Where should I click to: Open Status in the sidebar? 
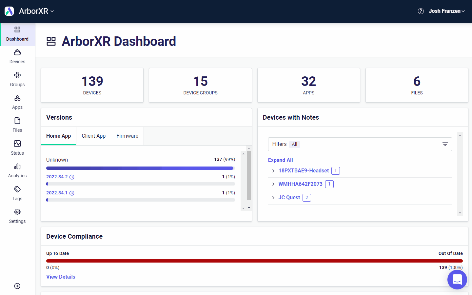tap(17, 148)
